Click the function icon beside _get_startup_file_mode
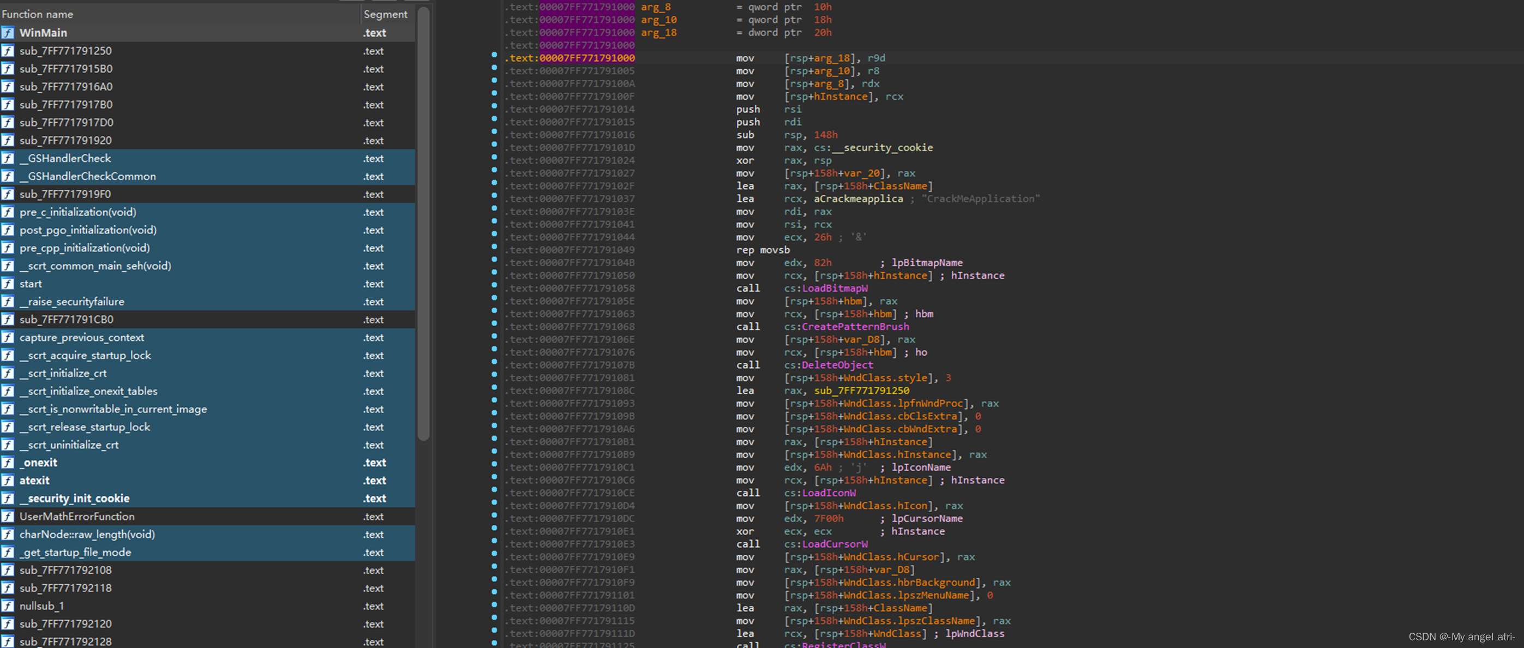1524x648 pixels. click(x=8, y=552)
